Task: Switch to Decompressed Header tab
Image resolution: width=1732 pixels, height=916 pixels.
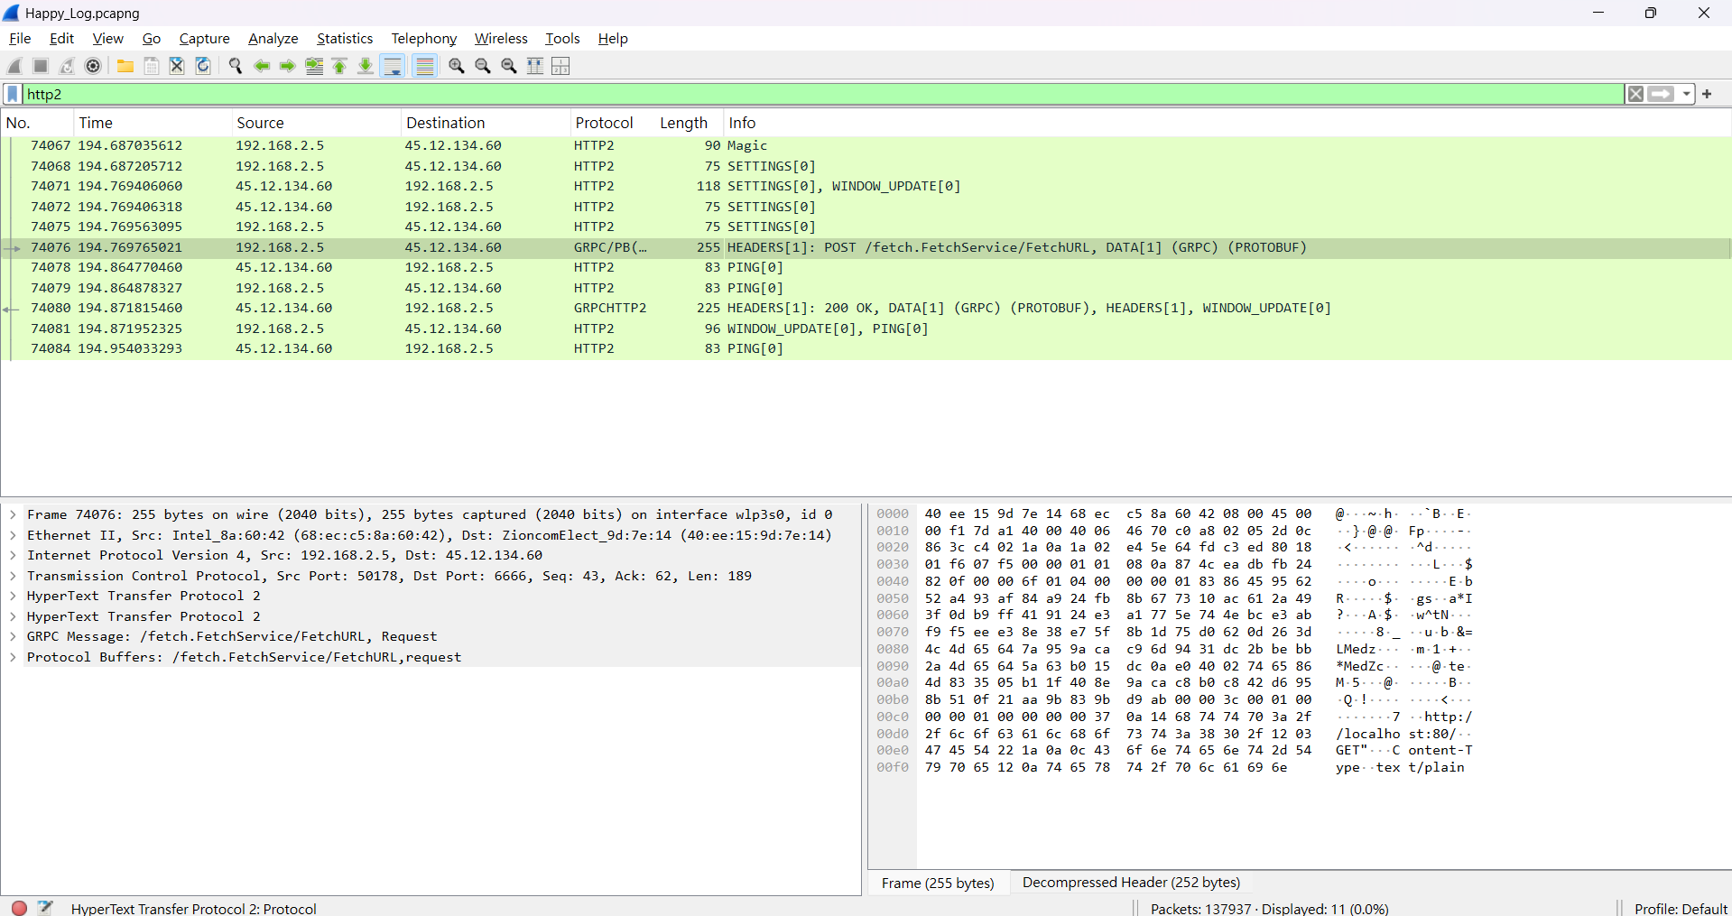Action: pyautogui.click(x=1131, y=883)
